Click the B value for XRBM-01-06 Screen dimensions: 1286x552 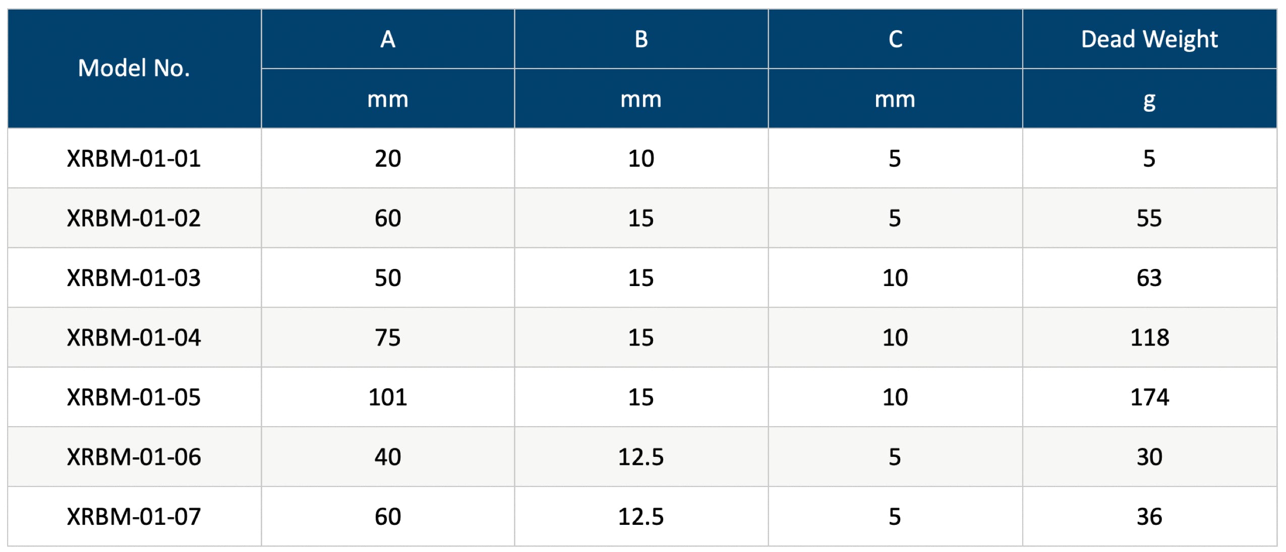641,457
